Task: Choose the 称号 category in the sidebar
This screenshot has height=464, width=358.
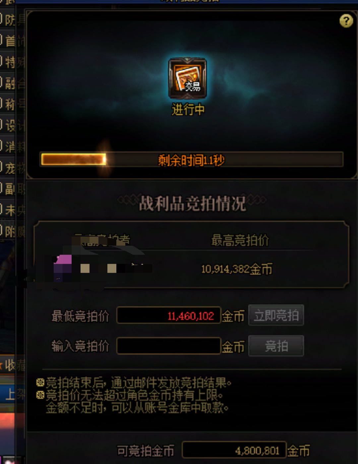Action: coord(13,104)
